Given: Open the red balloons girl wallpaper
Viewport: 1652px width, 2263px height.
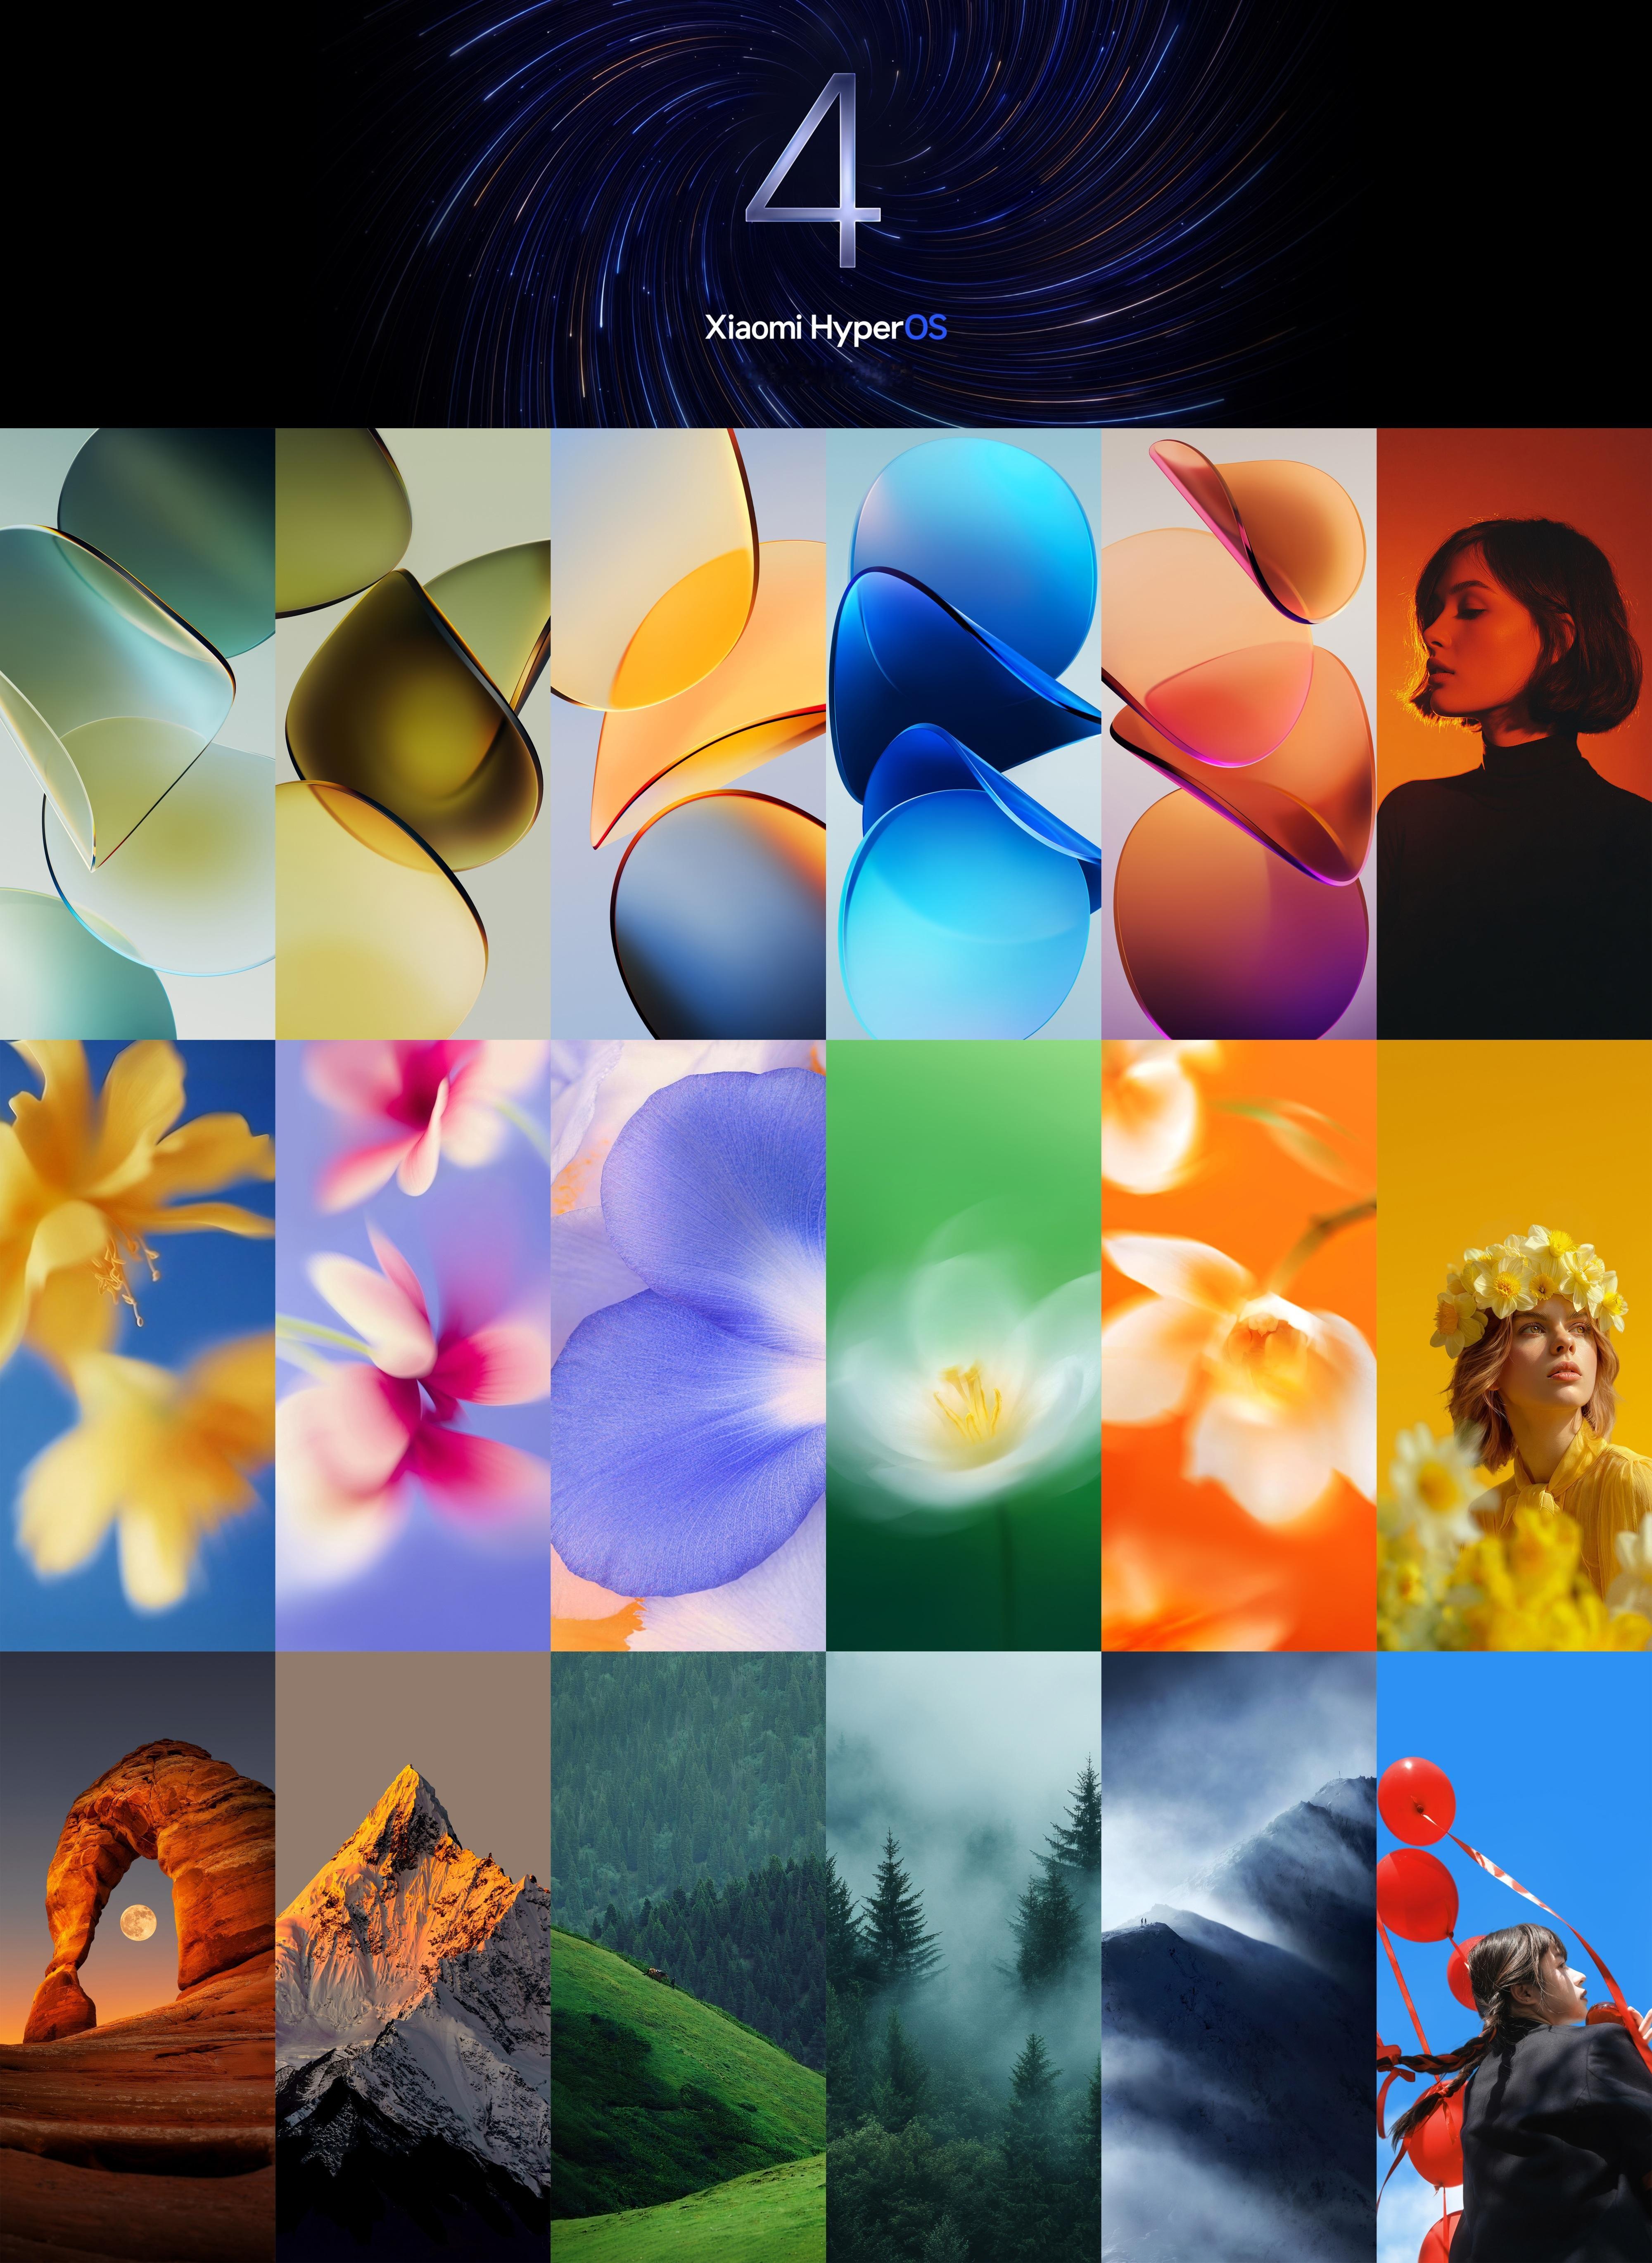Looking at the screenshot, I should (x=1514, y=1957).
